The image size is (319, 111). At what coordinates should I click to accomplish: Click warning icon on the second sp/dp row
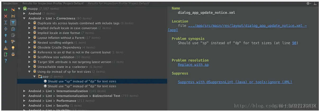point(45,86)
